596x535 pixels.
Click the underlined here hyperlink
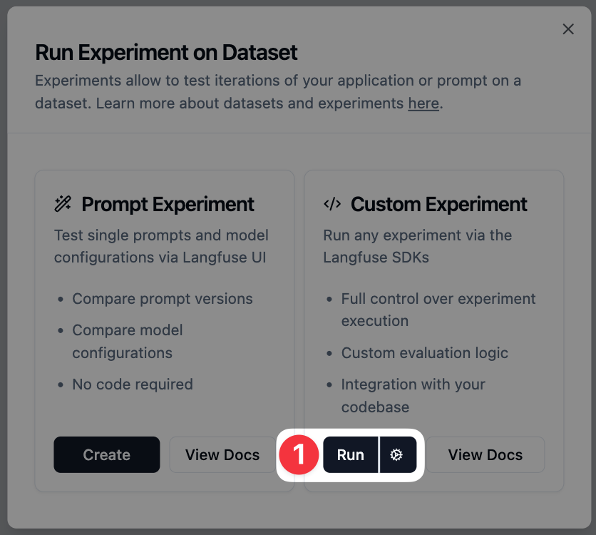click(x=423, y=103)
